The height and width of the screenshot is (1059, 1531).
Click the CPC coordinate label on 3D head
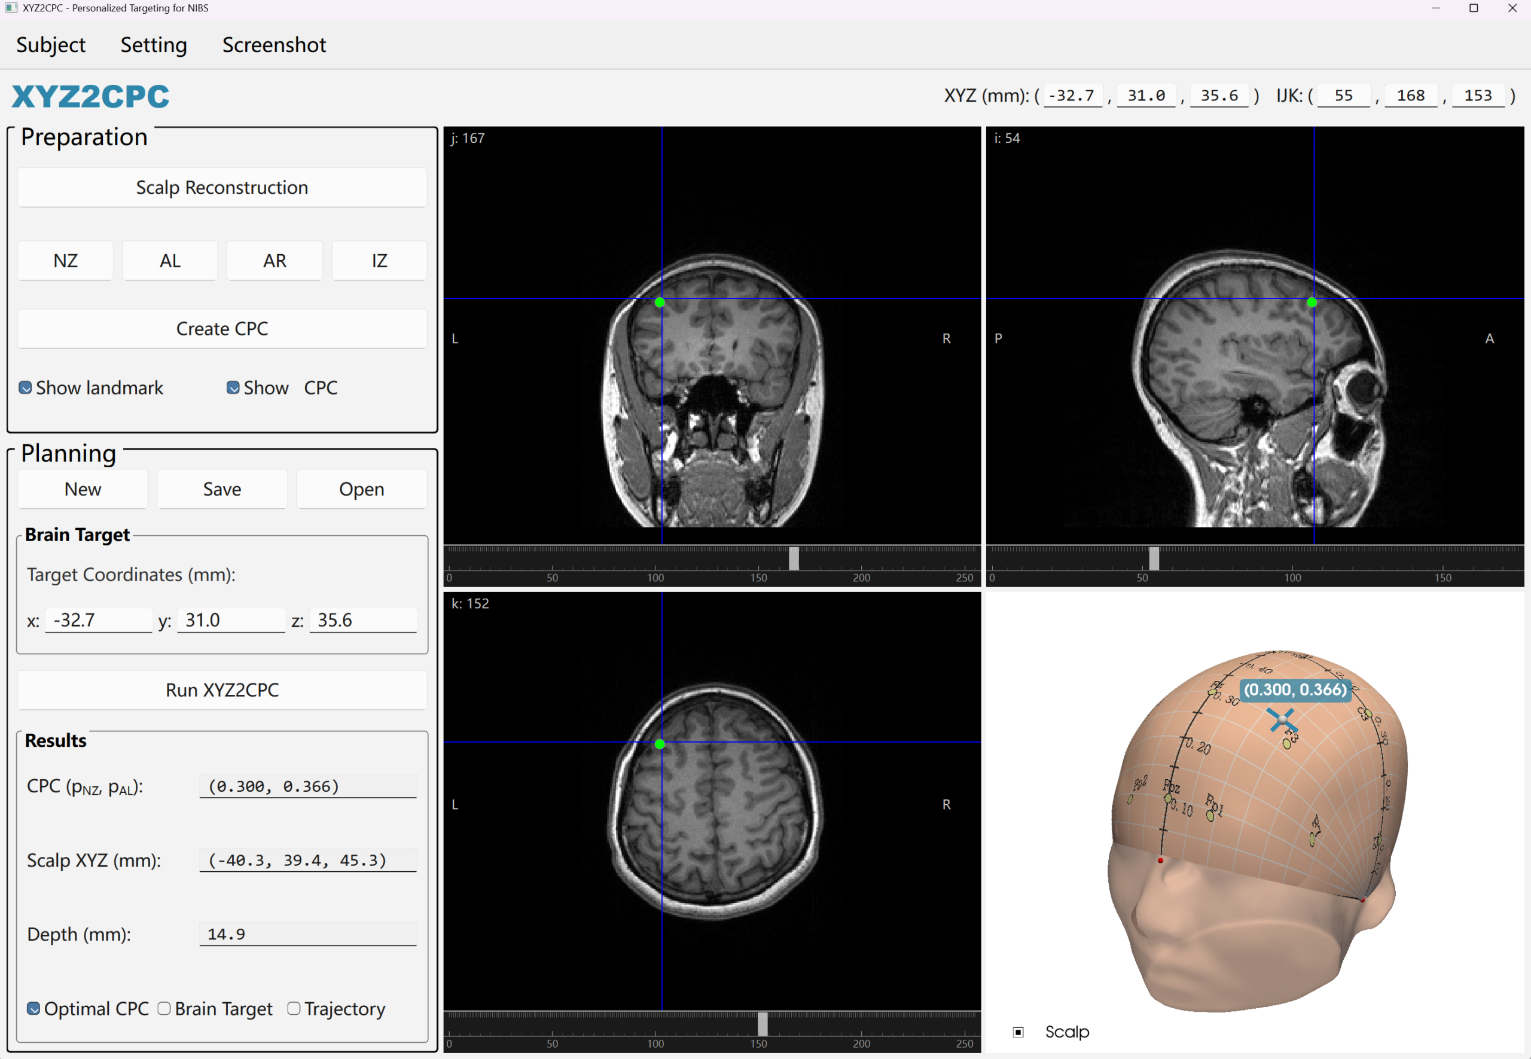coord(1295,689)
